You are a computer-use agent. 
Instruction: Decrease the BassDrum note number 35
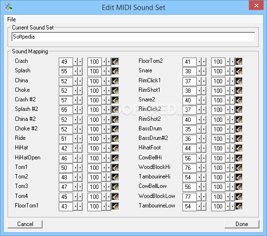coord(199,129)
